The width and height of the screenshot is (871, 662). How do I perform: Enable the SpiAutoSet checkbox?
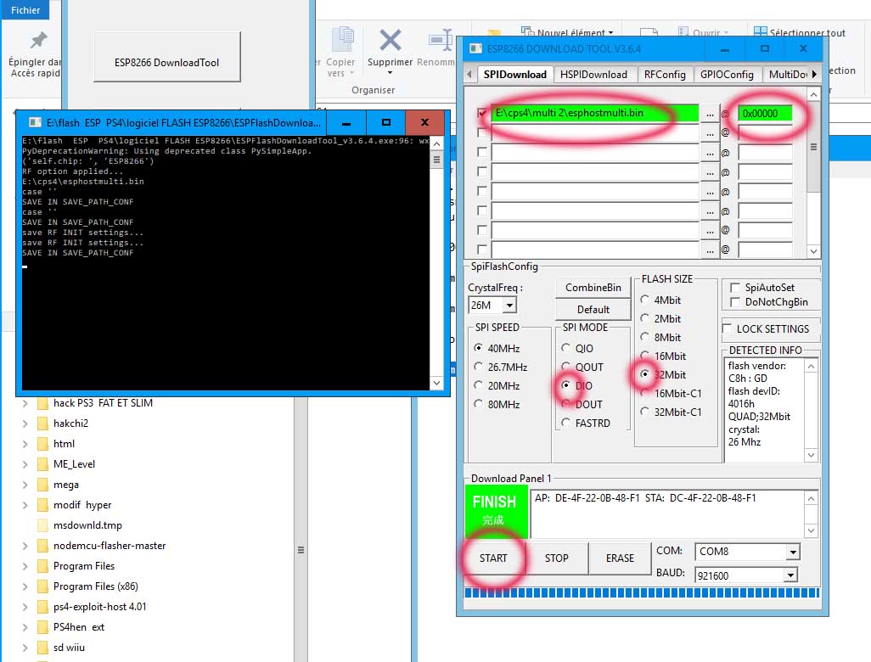pyautogui.click(x=735, y=288)
